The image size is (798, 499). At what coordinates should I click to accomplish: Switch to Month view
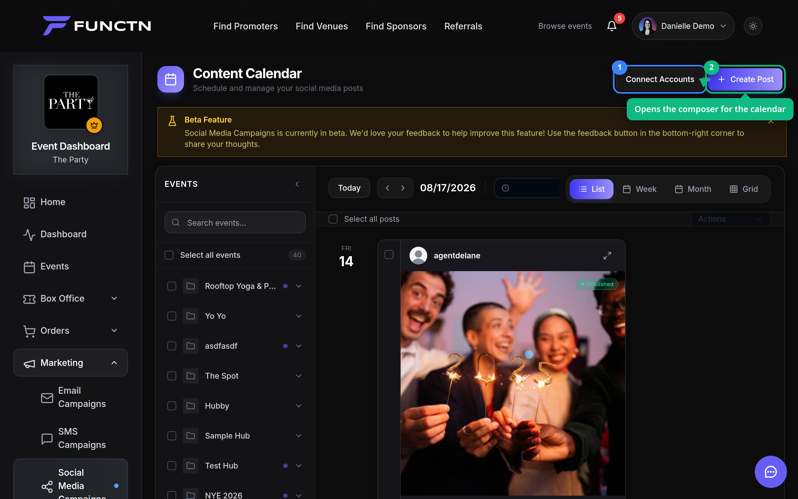pyautogui.click(x=693, y=189)
